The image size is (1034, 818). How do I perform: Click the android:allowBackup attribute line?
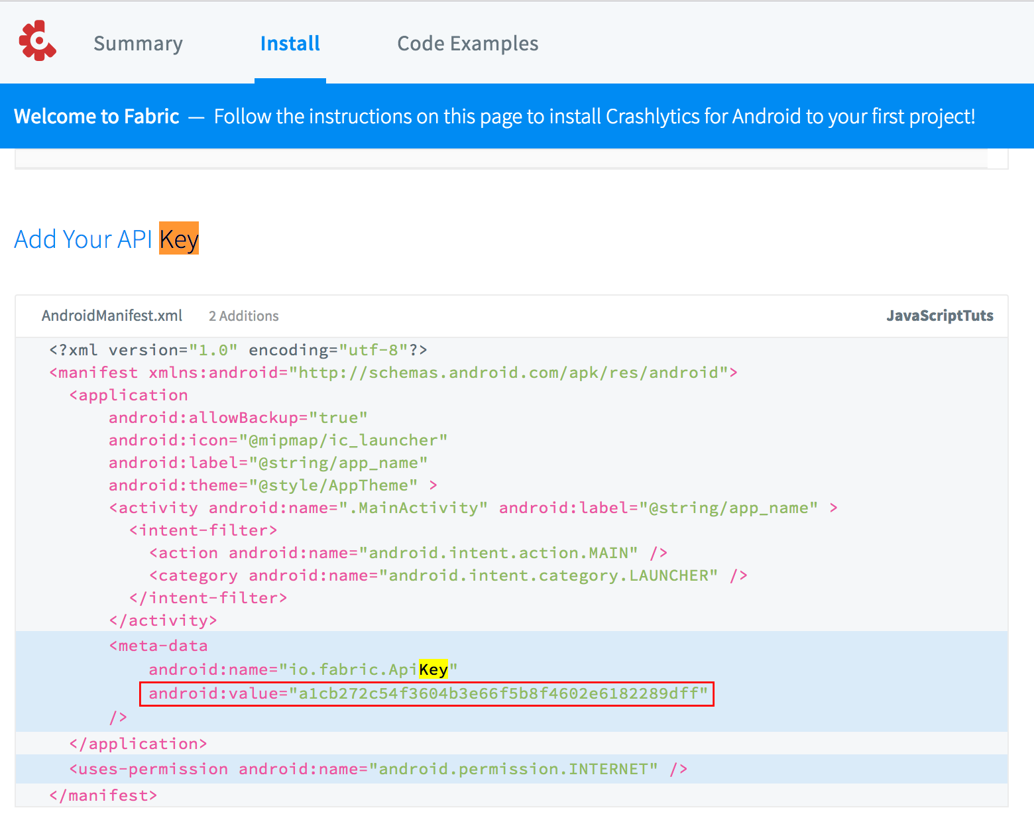238,418
